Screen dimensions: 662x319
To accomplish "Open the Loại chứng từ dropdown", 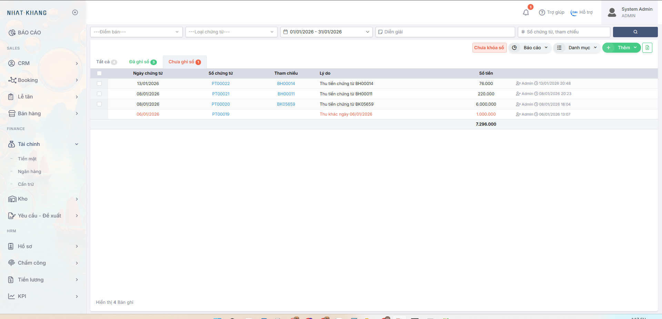I will (x=231, y=32).
